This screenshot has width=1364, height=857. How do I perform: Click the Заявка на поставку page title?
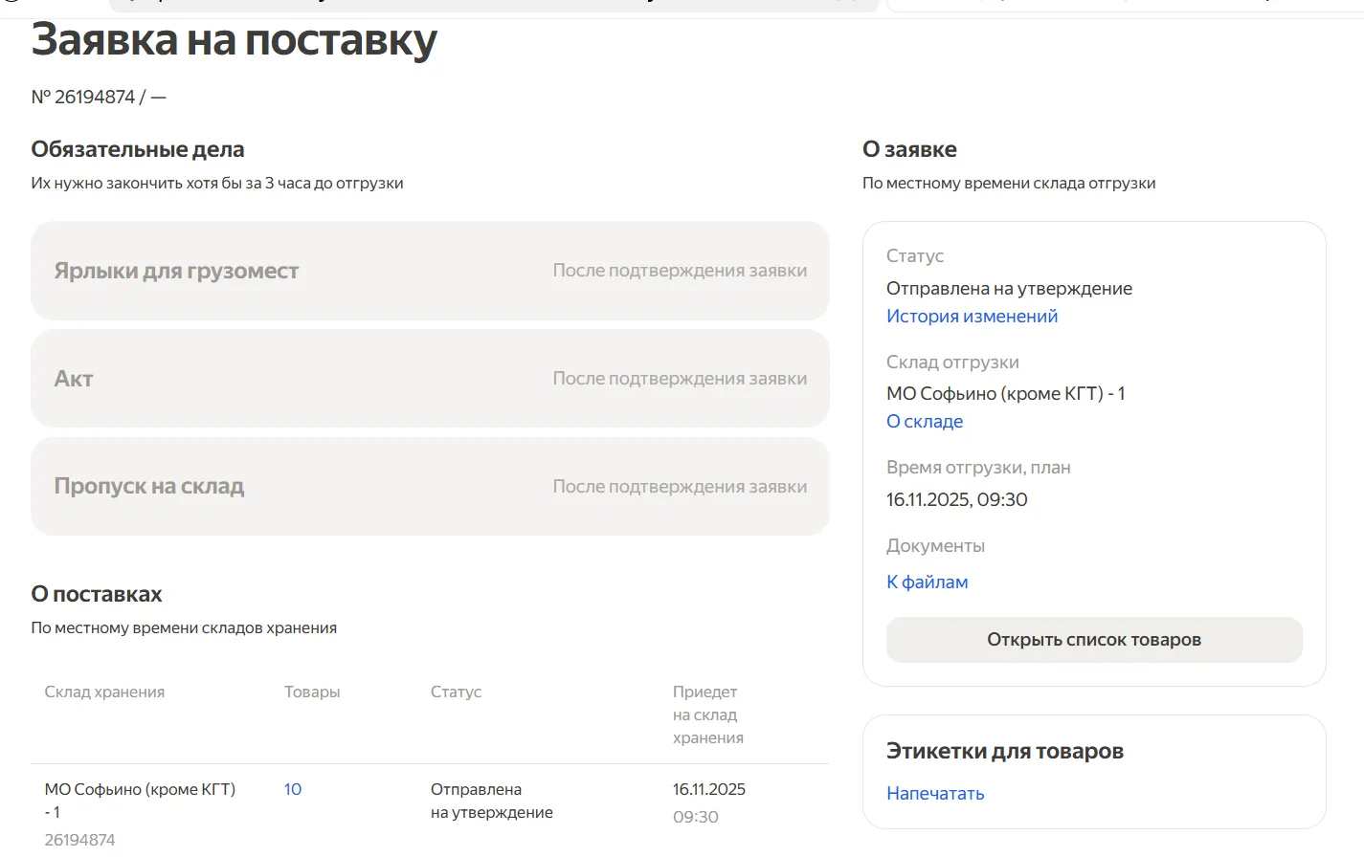(x=234, y=41)
